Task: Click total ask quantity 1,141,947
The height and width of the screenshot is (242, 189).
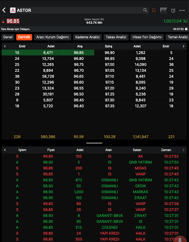Action: 141,137
